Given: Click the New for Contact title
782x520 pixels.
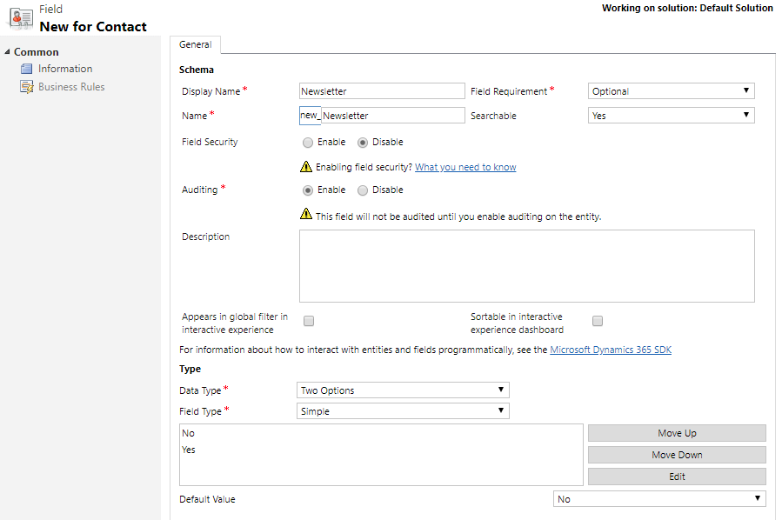Looking at the screenshot, I should click(93, 26).
